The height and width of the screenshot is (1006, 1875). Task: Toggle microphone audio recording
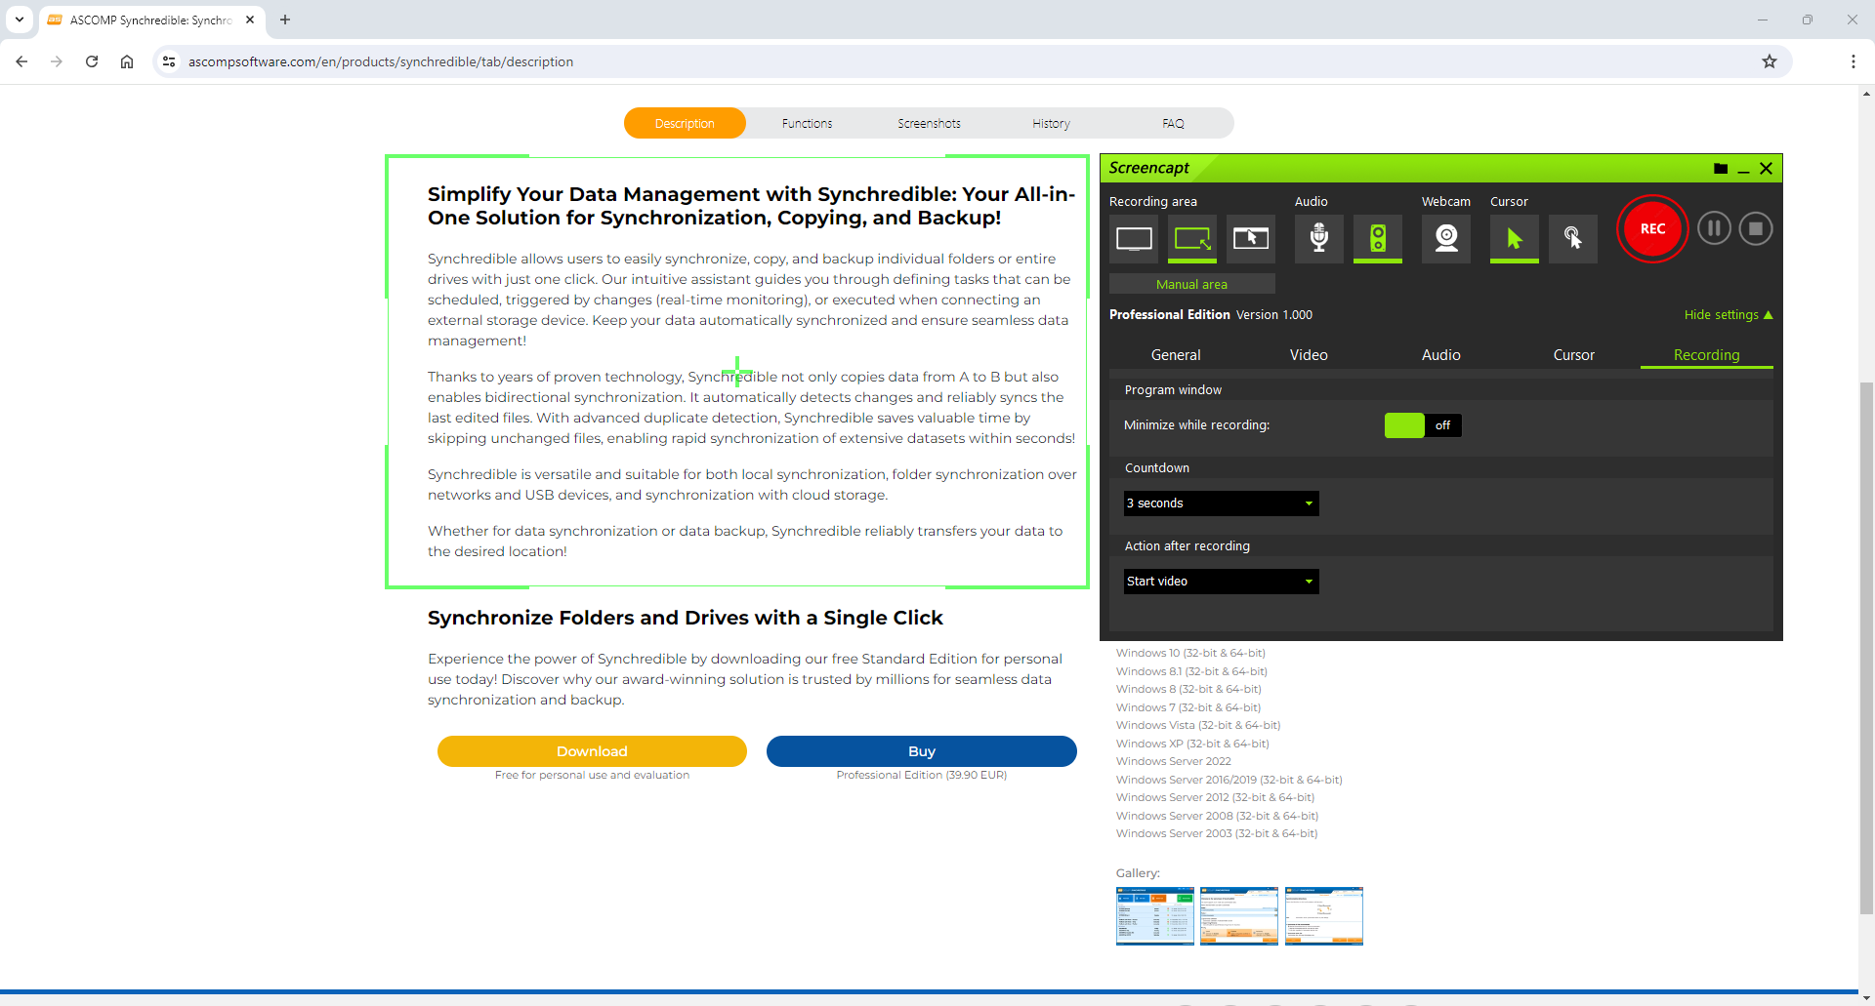tap(1319, 239)
